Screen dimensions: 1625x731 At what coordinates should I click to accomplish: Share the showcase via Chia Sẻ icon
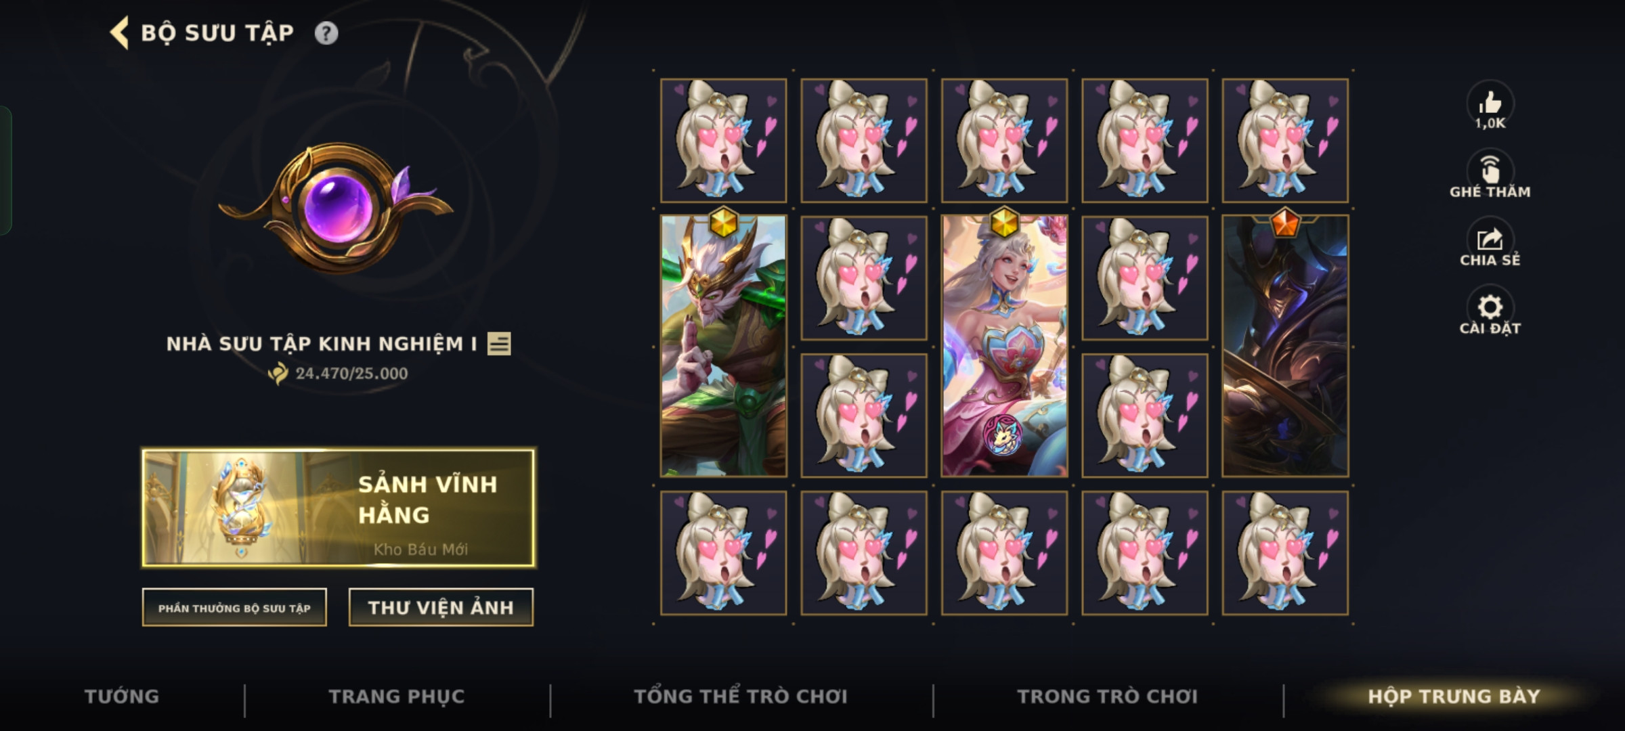click(1490, 238)
